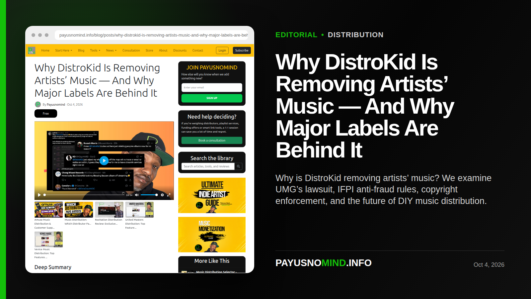Click the Subscribe button

click(x=242, y=50)
